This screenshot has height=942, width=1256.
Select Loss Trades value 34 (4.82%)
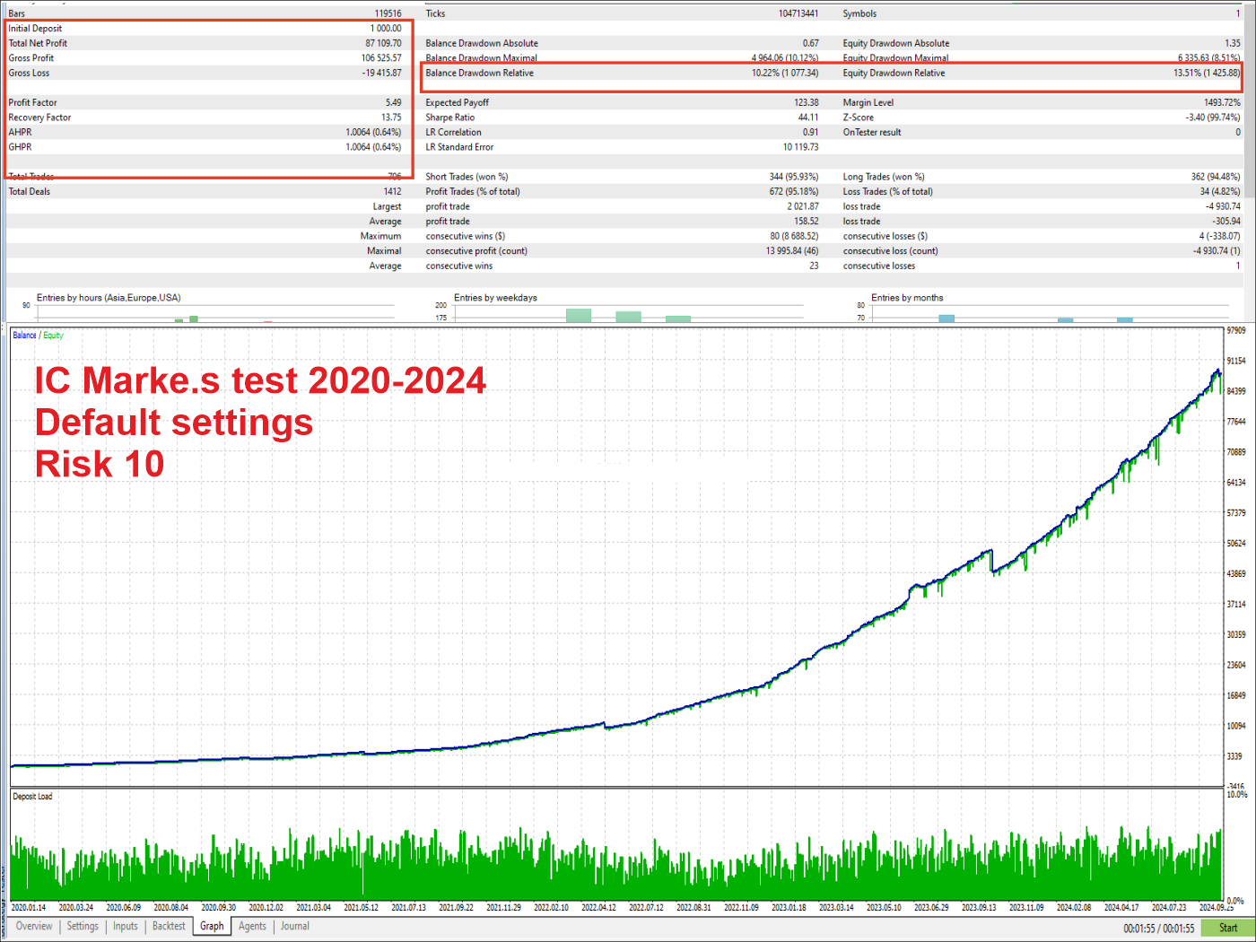(1220, 191)
